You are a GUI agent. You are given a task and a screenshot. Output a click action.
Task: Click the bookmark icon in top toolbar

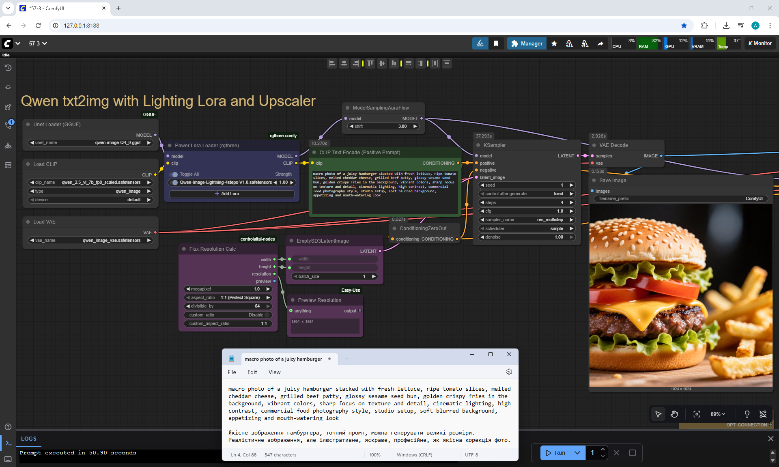coord(496,43)
